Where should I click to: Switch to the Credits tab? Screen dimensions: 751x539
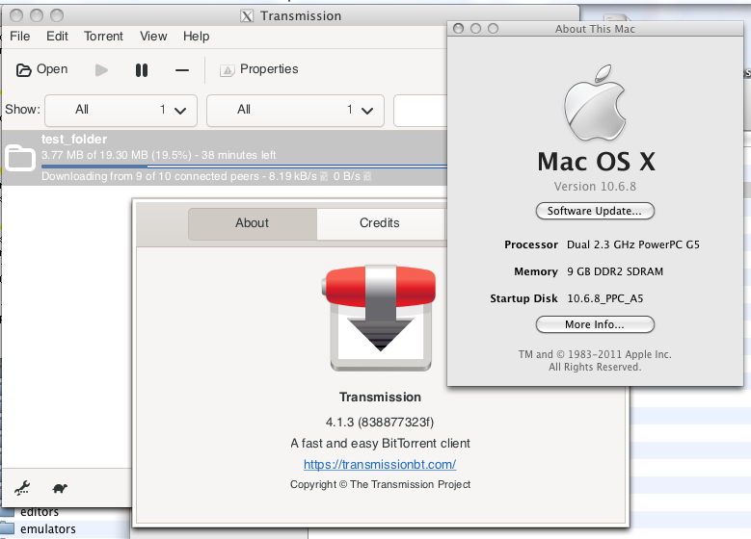coord(379,223)
